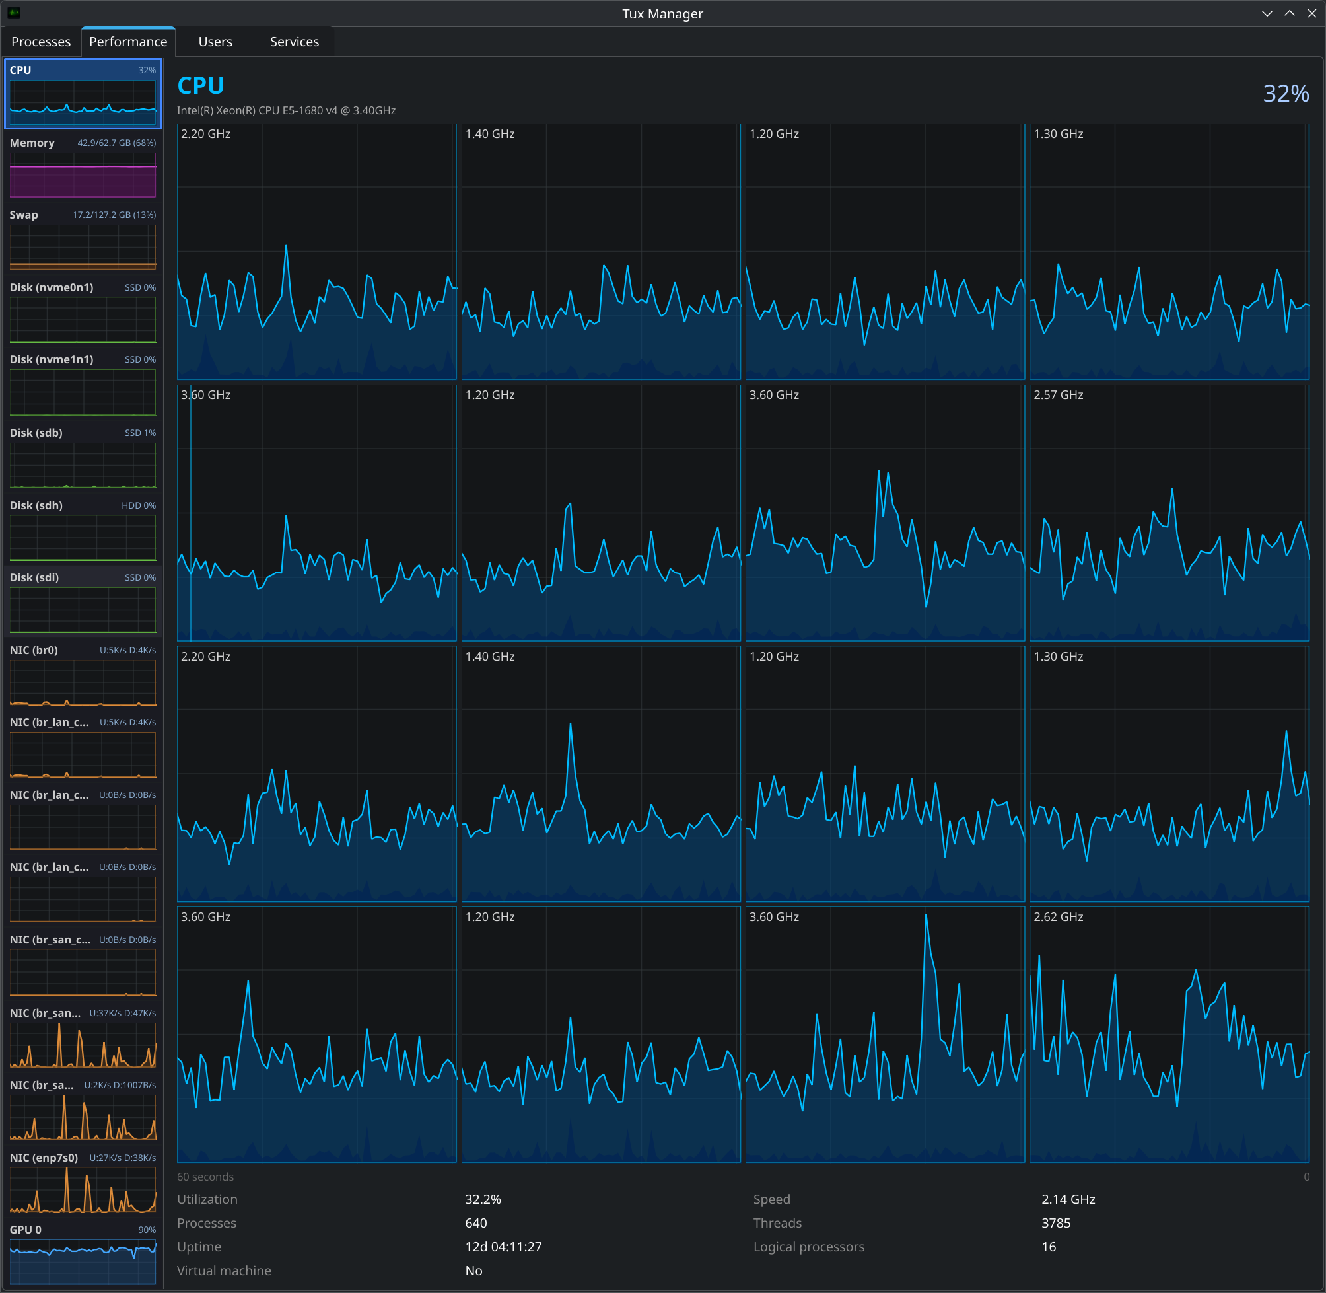Image resolution: width=1326 pixels, height=1293 pixels.
Task: Click the CPU heading title
Action: pyautogui.click(x=200, y=86)
